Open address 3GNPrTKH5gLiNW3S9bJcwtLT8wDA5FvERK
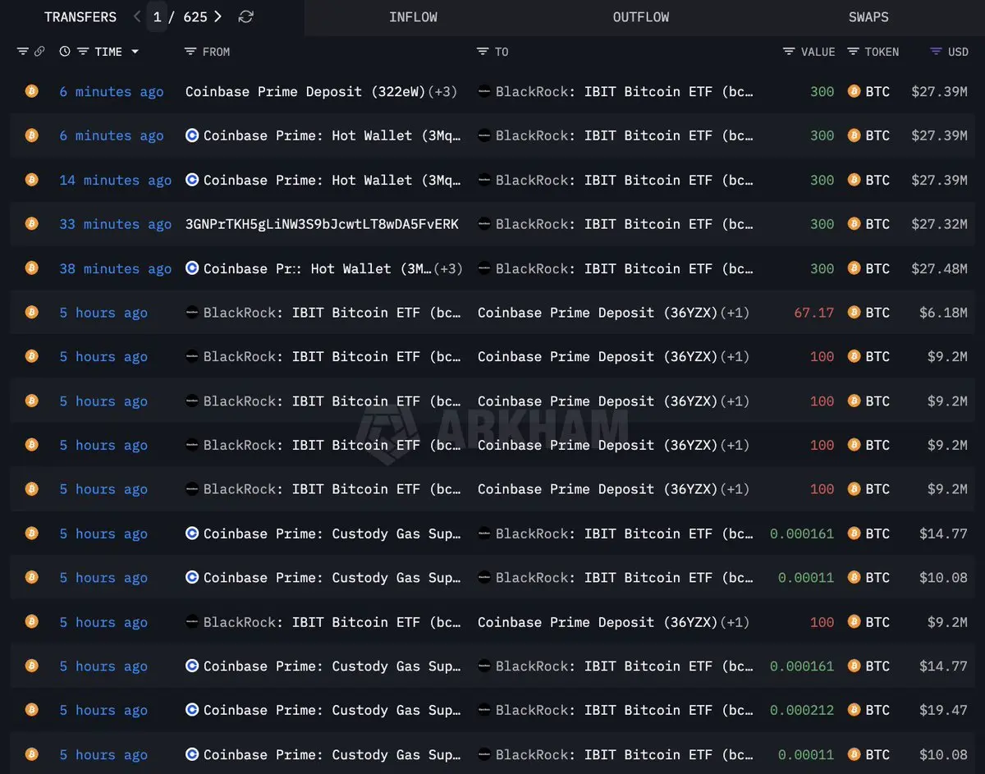Viewport: 985px width, 774px height. (x=322, y=224)
